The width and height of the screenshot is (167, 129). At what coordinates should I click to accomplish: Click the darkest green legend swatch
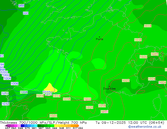pos(39,126)
